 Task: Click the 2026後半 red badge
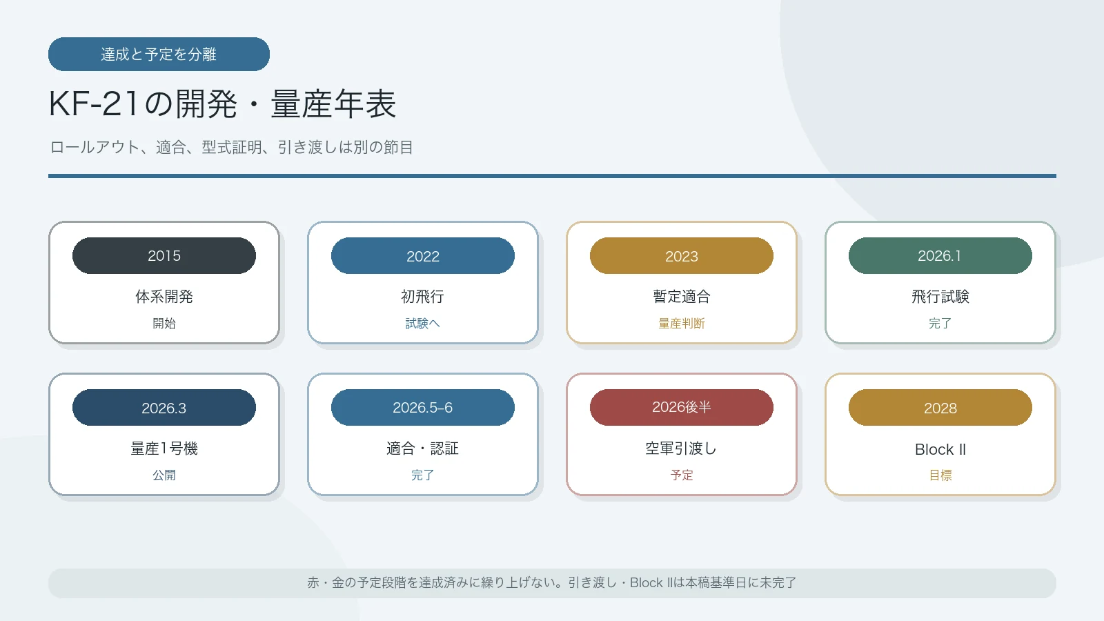point(682,407)
